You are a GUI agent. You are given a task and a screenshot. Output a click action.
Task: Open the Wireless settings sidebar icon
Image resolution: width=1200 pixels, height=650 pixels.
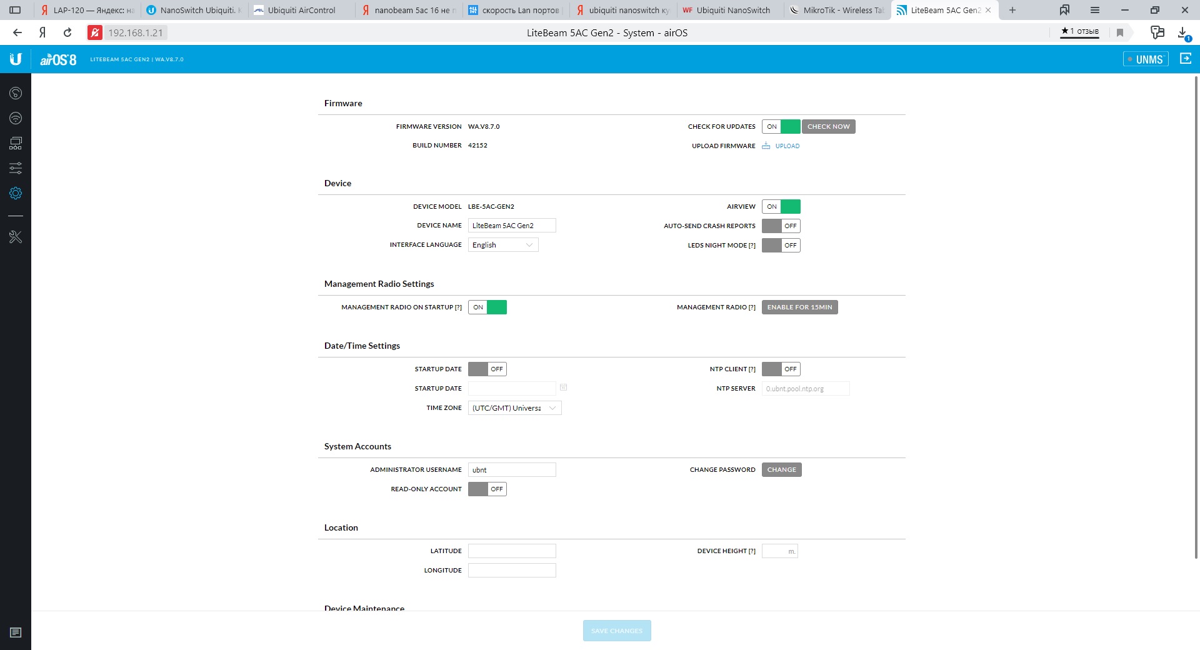point(16,119)
